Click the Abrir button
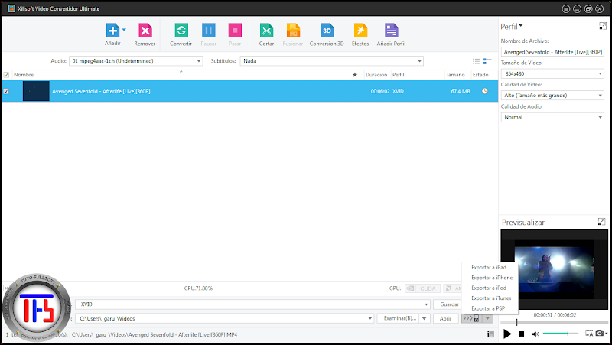Screen dimensions: 612x345 [446, 318]
